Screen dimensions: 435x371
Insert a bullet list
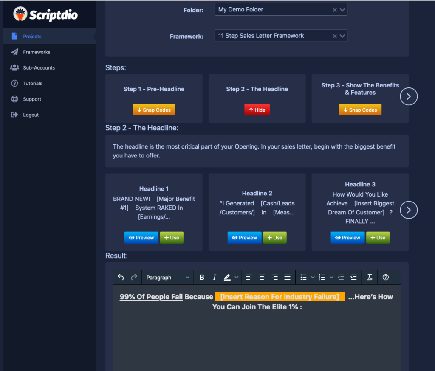click(x=303, y=277)
